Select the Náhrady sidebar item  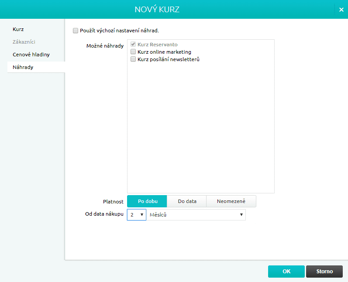[23, 67]
